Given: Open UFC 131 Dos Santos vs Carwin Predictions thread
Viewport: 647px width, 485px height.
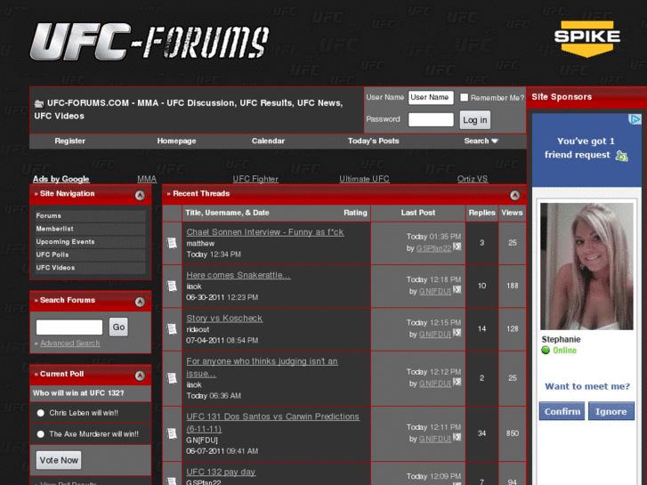Looking at the screenshot, I should pyautogui.click(x=272, y=422).
